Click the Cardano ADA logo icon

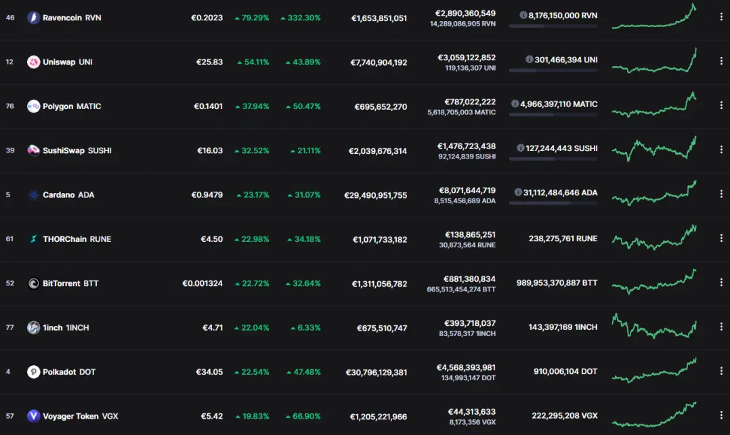coord(34,194)
